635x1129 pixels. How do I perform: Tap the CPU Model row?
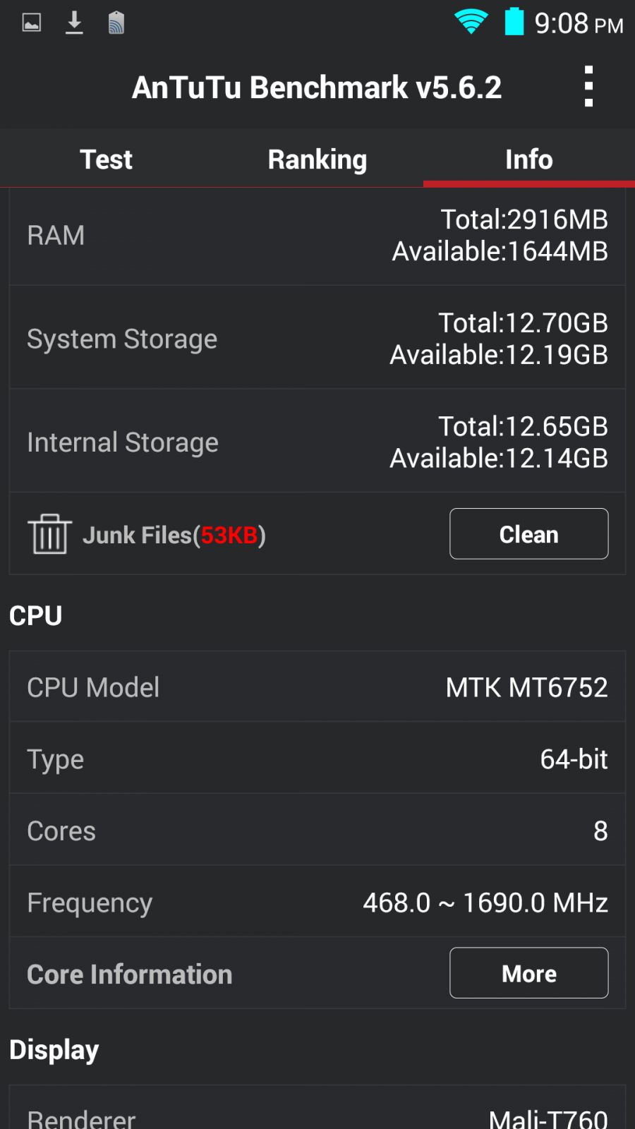click(x=317, y=687)
